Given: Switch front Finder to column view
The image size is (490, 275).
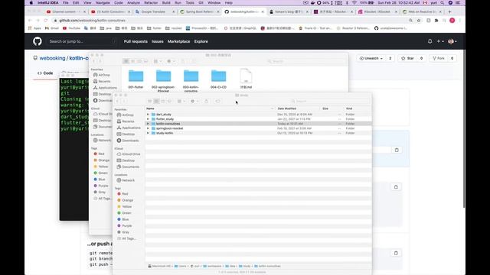Looking at the screenshot, I should (163, 101).
